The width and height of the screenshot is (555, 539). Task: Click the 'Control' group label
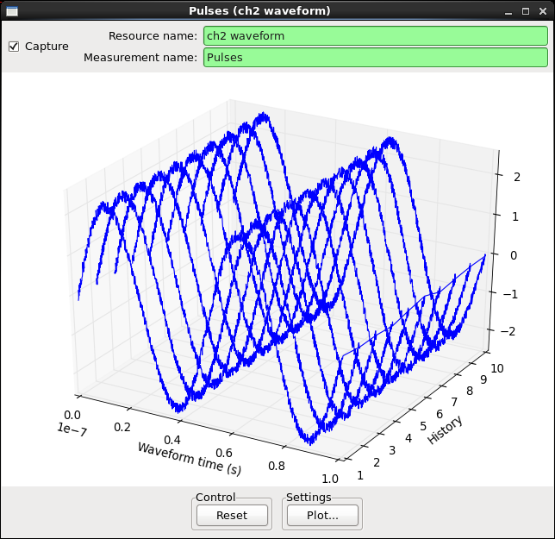(215, 498)
